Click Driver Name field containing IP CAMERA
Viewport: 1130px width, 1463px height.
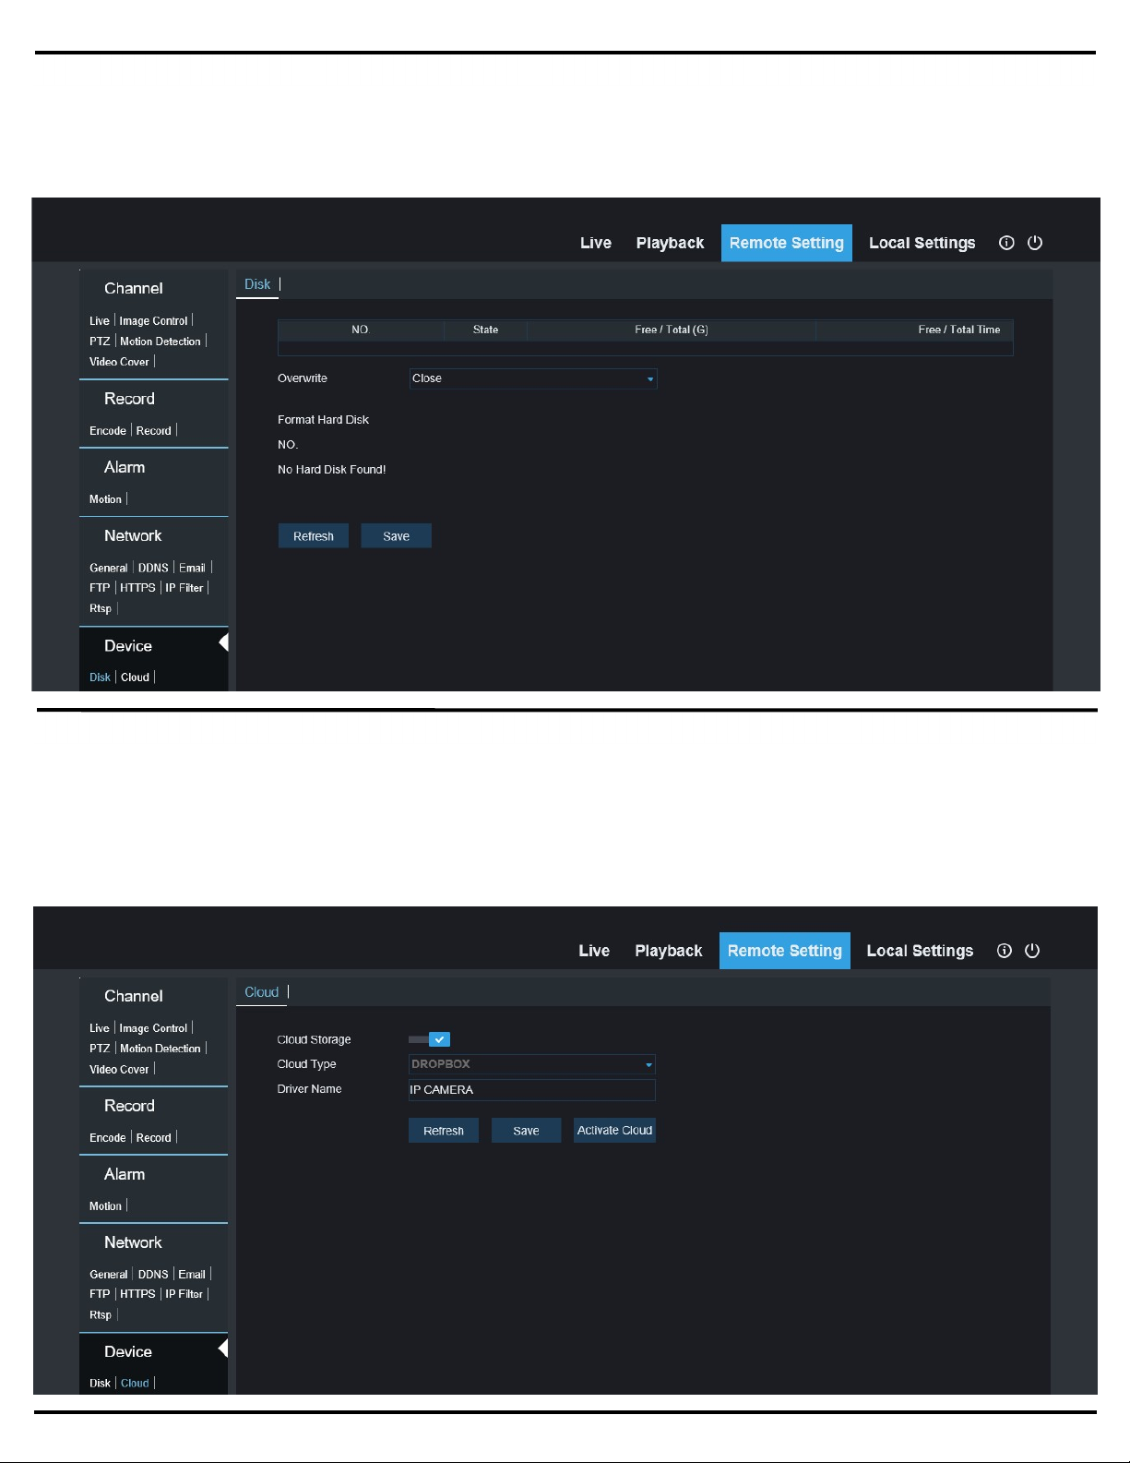(x=532, y=1090)
